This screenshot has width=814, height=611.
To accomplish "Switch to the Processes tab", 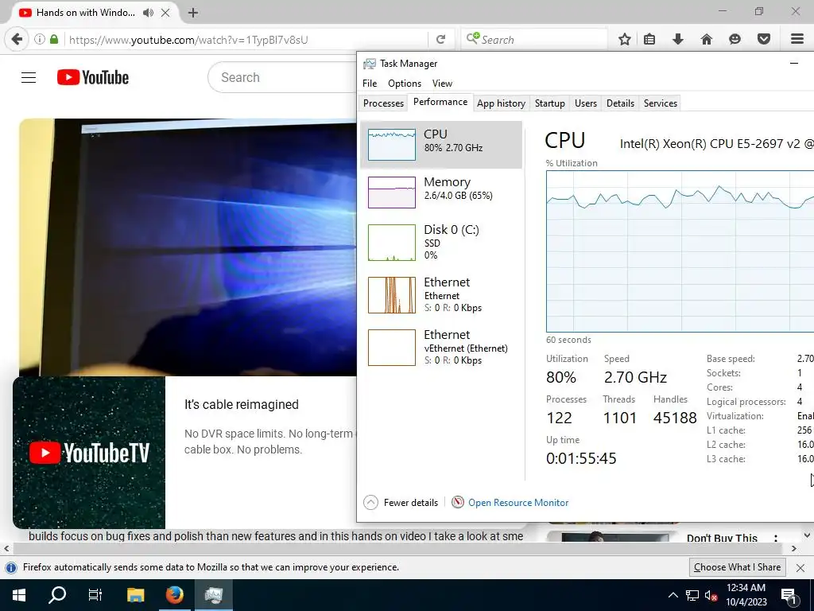I will [x=383, y=103].
